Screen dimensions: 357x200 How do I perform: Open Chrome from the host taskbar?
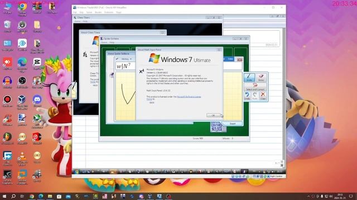[32, 196]
